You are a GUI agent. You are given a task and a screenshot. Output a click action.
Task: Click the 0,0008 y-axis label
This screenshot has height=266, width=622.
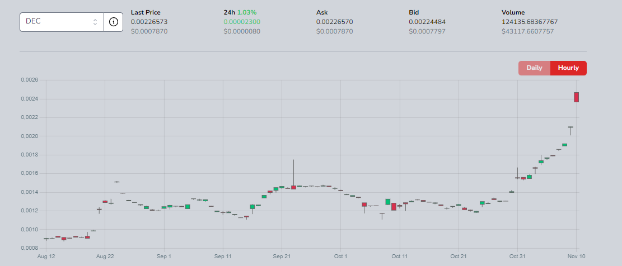[x=29, y=248]
